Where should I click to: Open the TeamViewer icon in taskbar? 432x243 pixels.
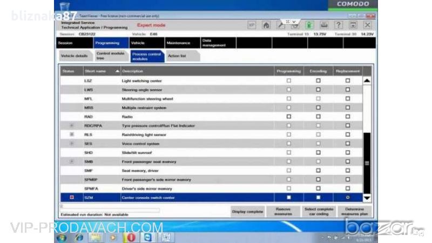(x=147, y=238)
